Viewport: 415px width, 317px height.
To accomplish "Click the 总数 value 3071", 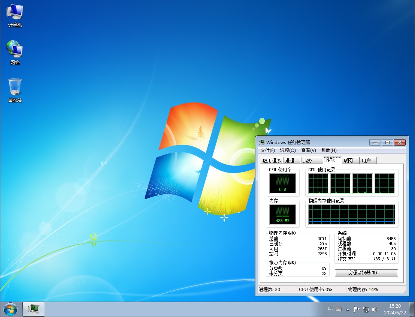I will pyautogui.click(x=322, y=239).
